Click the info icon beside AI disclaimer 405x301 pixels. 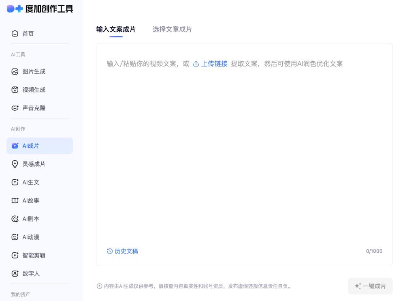click(x=100, y=286)
